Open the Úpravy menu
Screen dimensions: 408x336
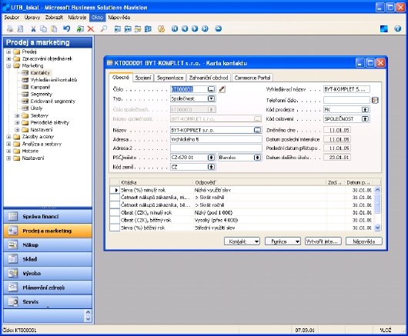click(x=32, y=18)
